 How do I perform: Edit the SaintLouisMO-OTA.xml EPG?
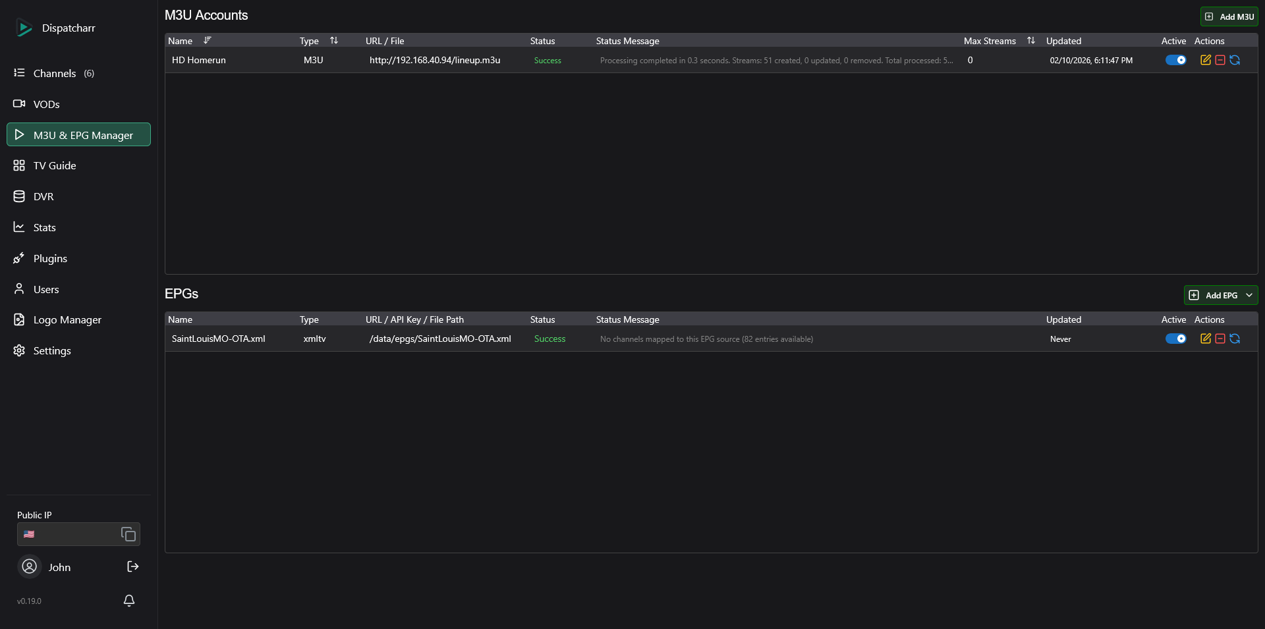point(1206,339)
